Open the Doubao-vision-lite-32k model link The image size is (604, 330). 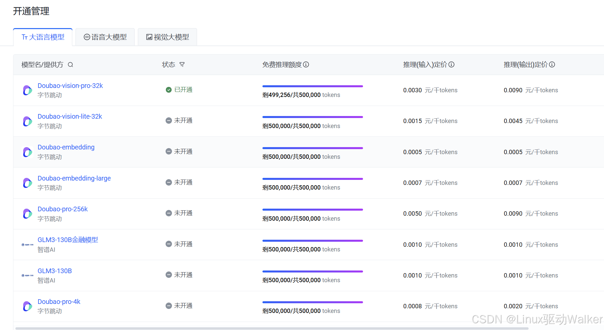coord(70,116)
